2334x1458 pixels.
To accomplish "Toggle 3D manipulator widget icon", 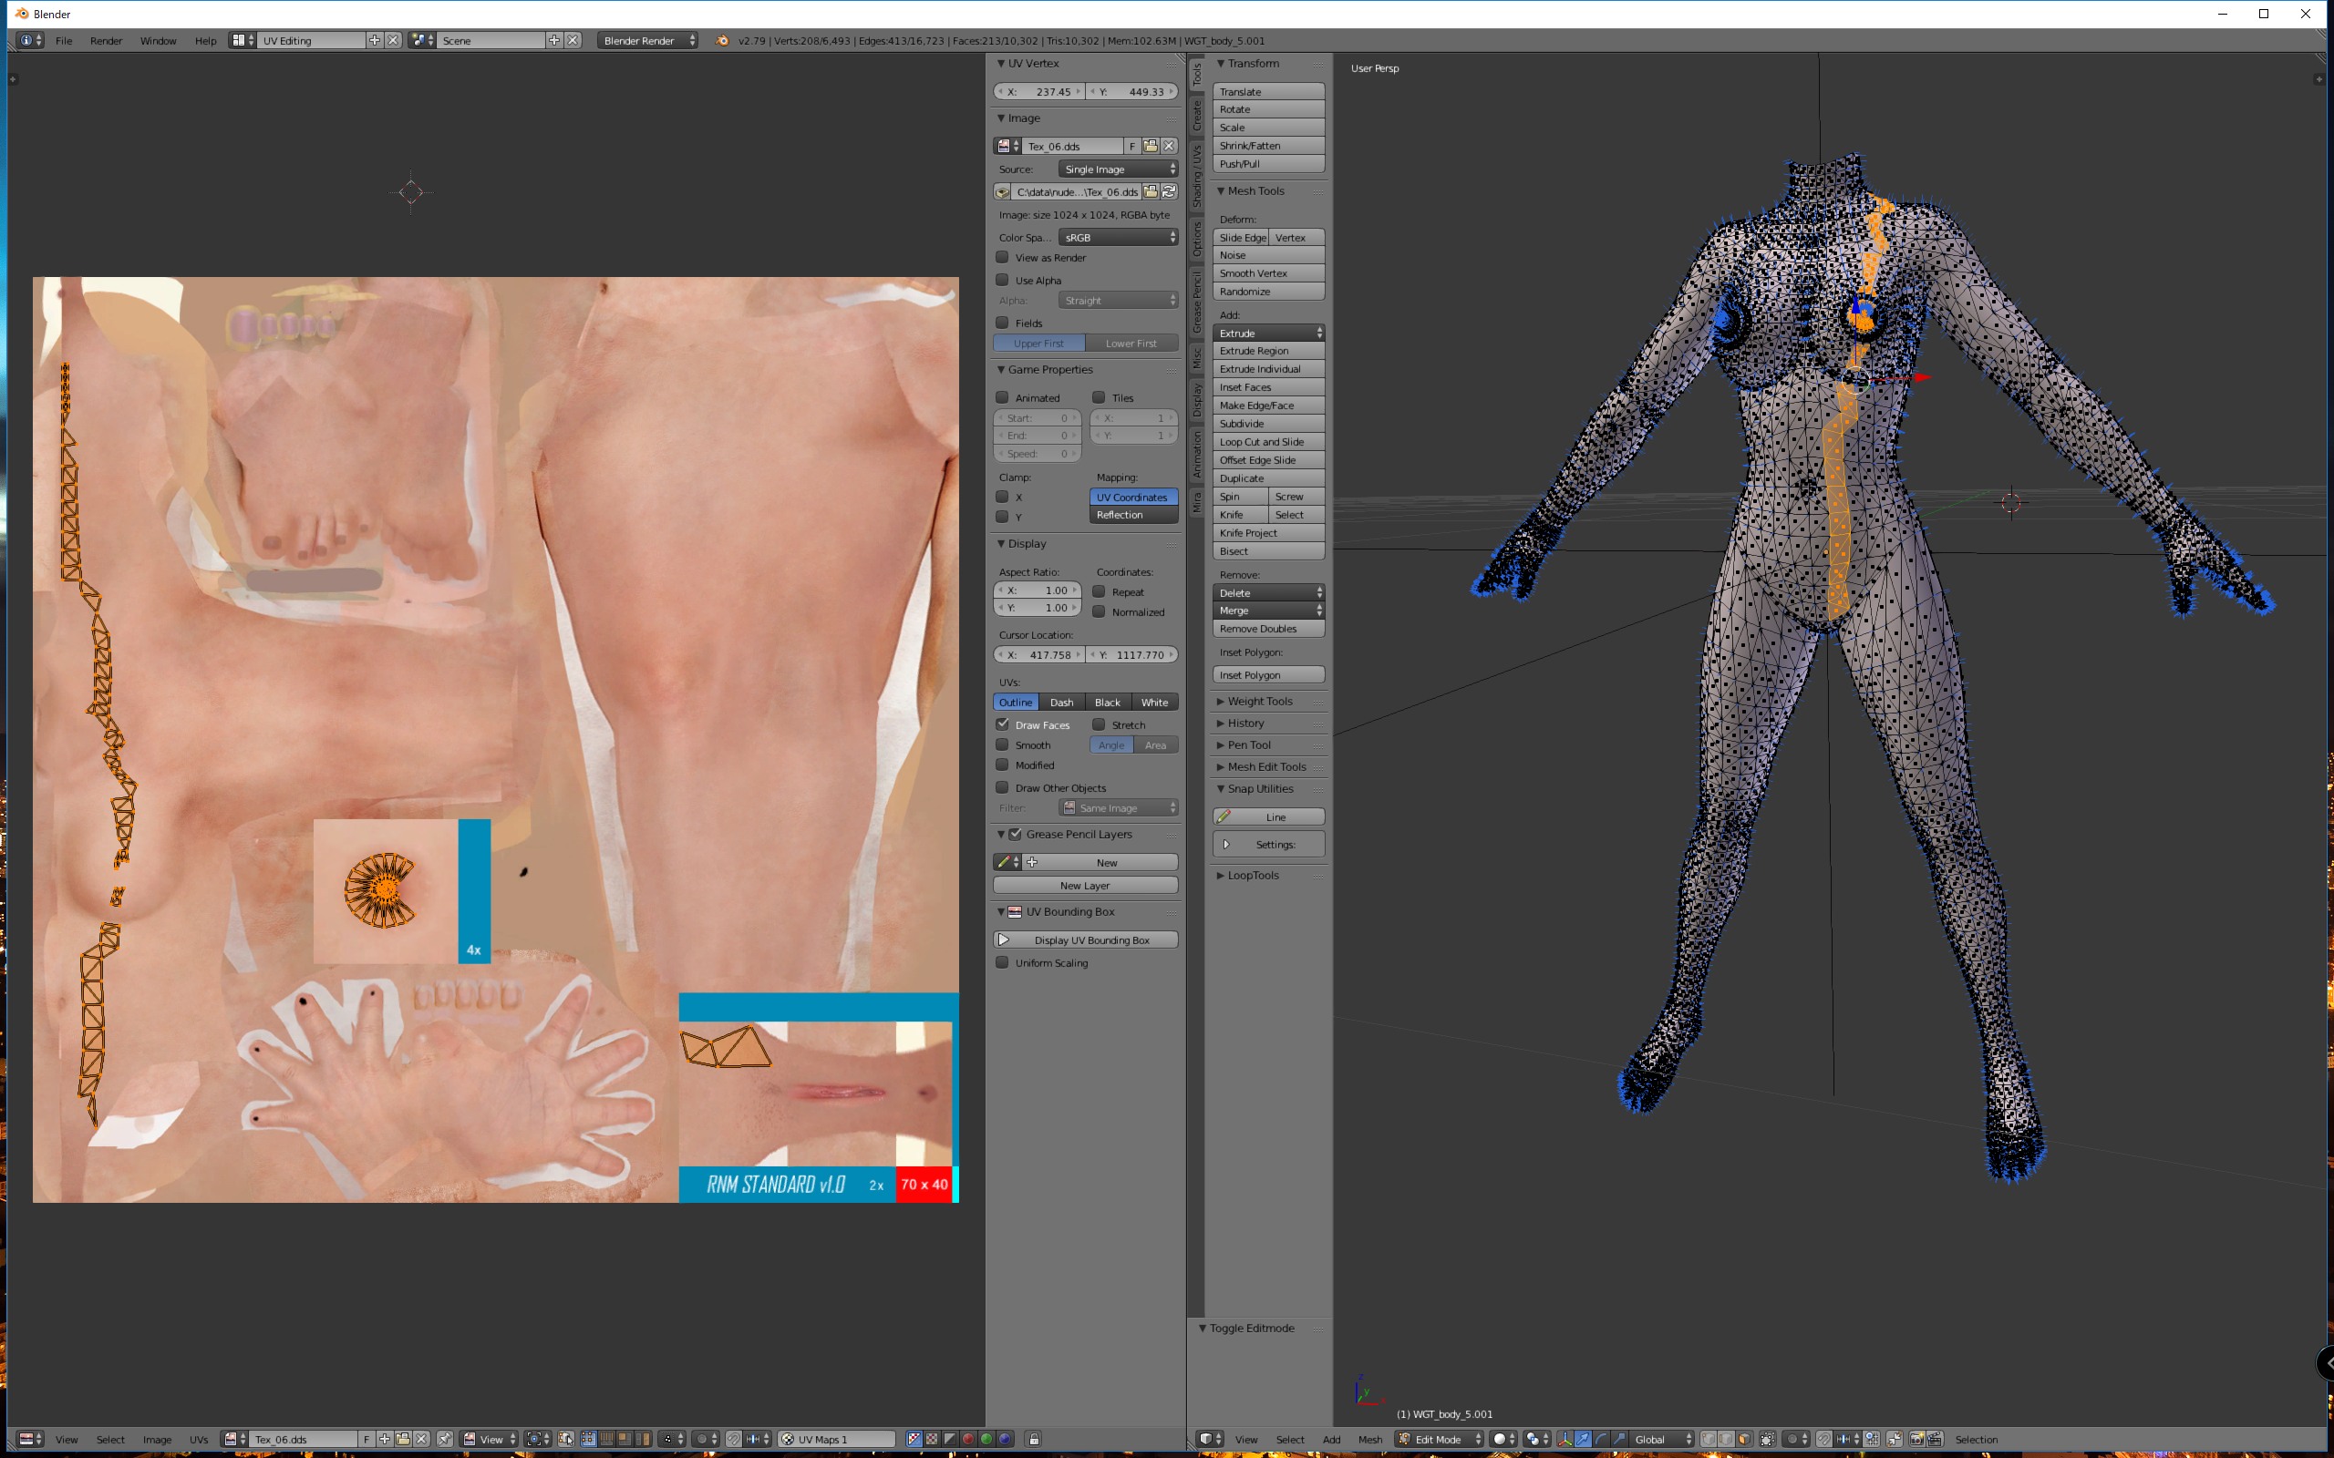I will pos(1565,1439).
